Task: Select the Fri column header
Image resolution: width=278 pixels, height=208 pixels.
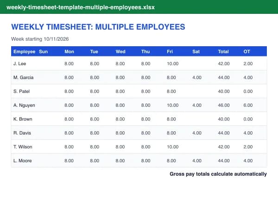Action: (170, 51)
